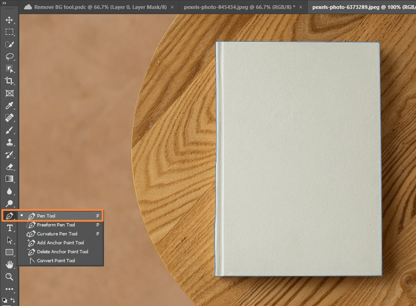Choose Curvature Pen Tool from the flyout

[57, 234]
